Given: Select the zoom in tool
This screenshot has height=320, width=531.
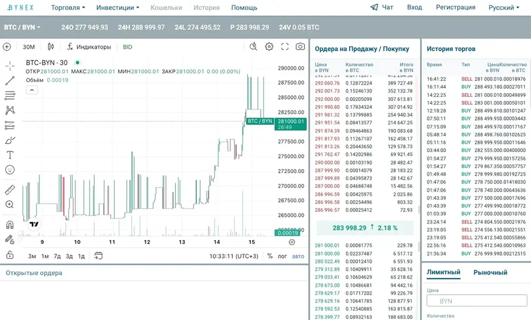Looking at the screenshot, I should point(10,204).
